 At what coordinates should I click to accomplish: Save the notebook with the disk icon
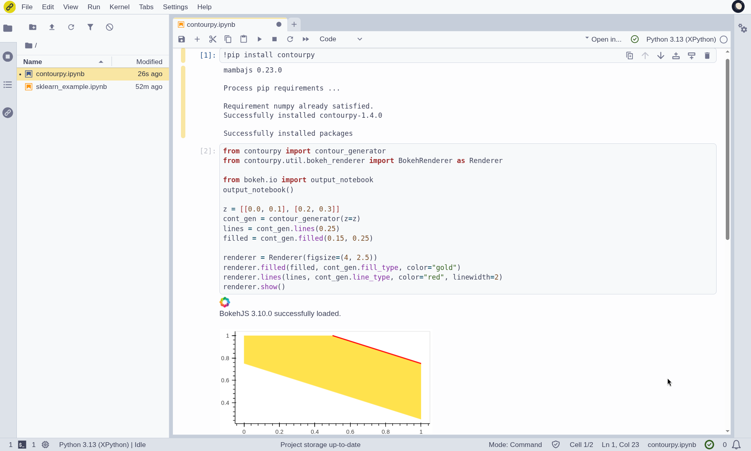point(182,39)
